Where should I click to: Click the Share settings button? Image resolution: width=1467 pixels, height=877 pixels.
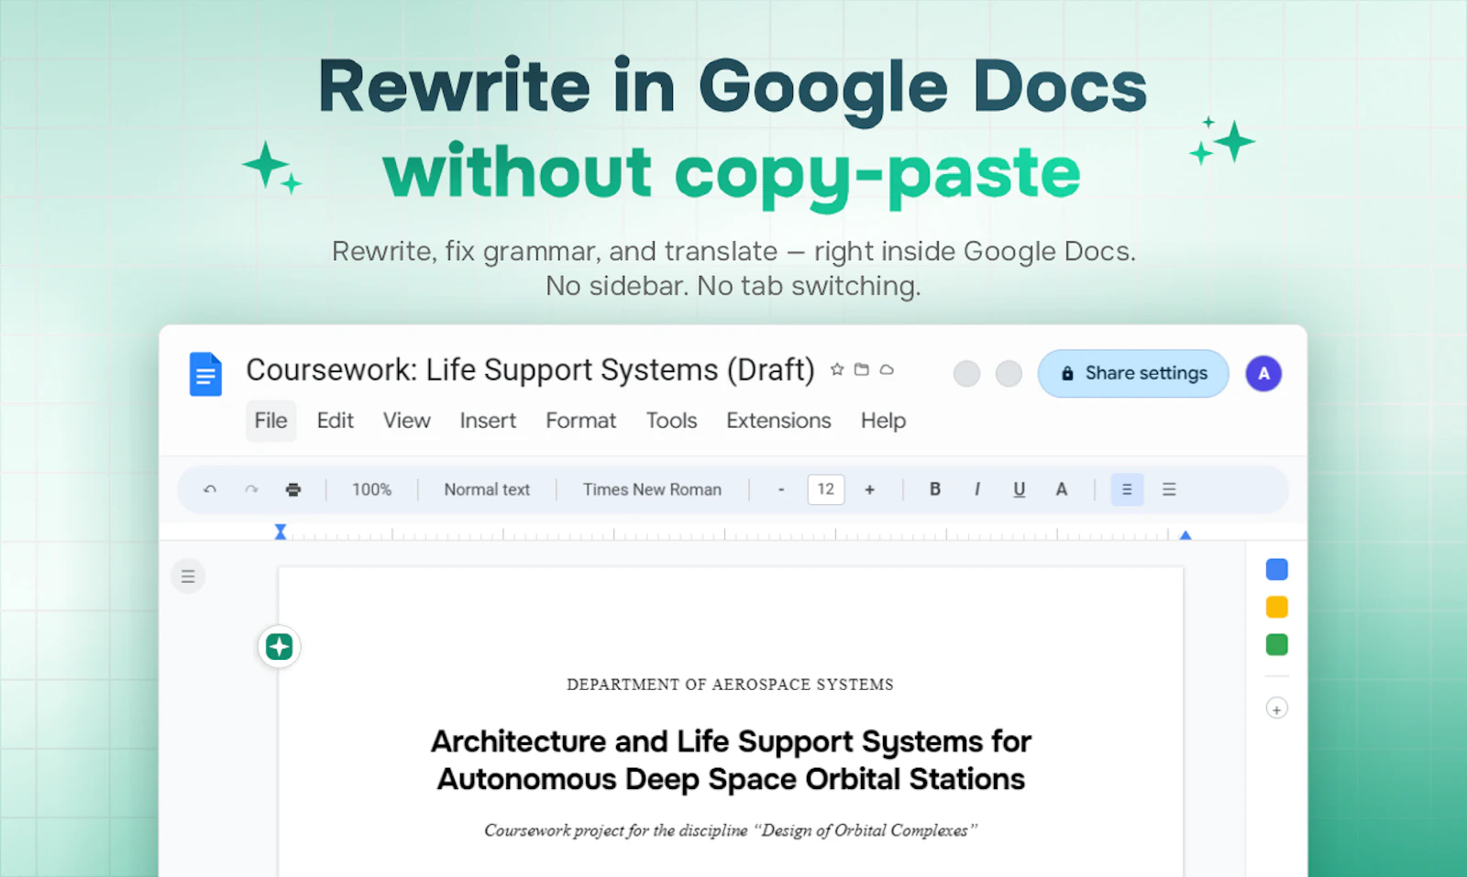[x=1133, y=374]
